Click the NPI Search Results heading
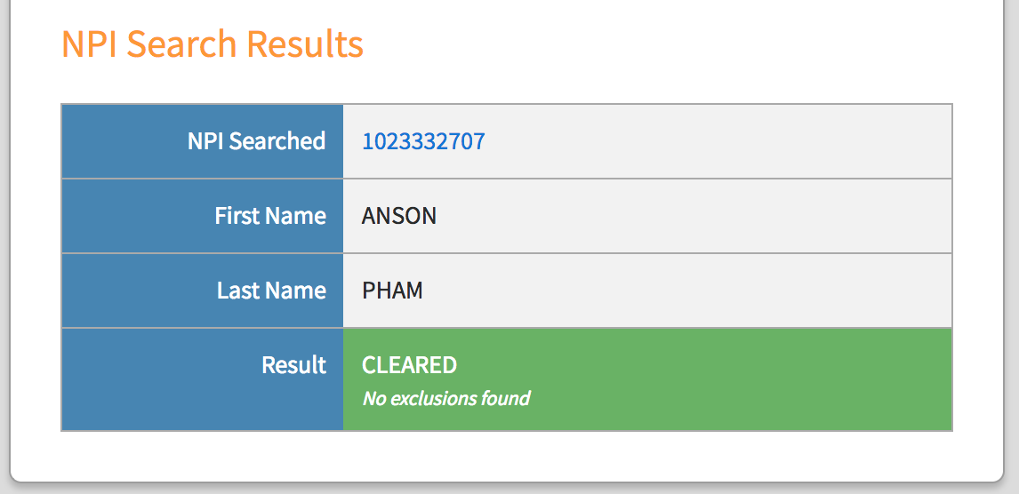The width and height of the screenshot is (1019, 494). 212,44
